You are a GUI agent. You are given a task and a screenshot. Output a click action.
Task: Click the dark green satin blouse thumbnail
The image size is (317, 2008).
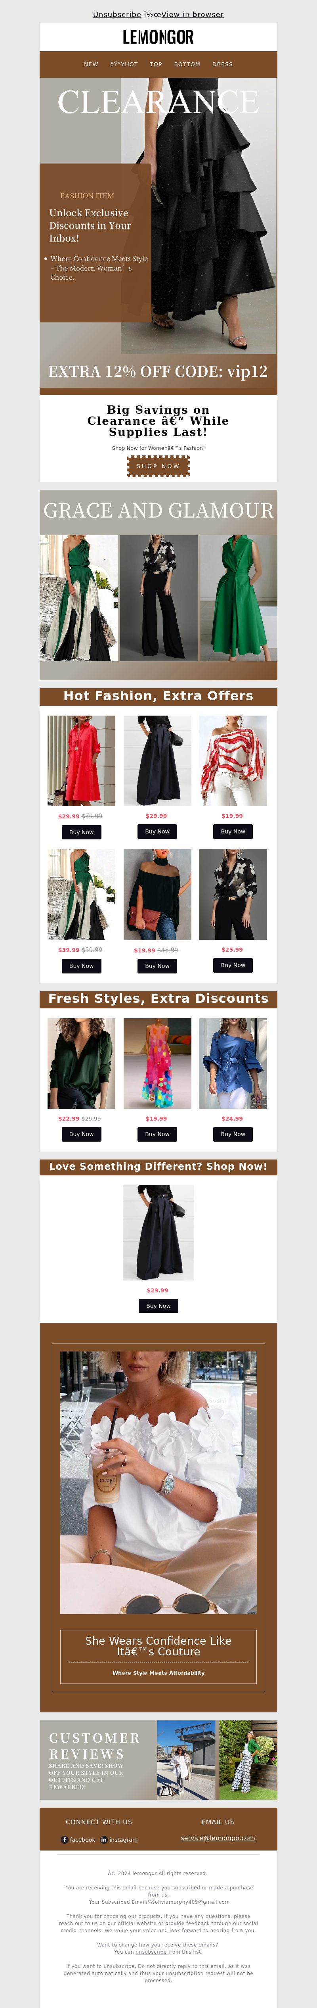tap(81, 1063)
